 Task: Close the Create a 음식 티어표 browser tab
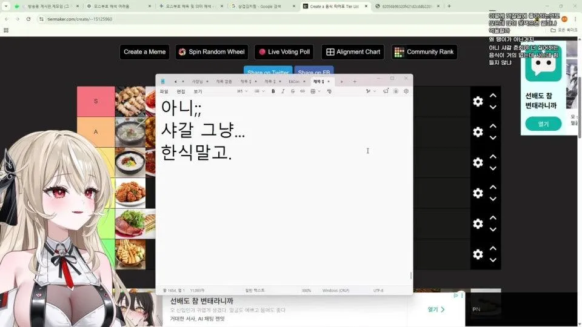[x=366, y=6]
